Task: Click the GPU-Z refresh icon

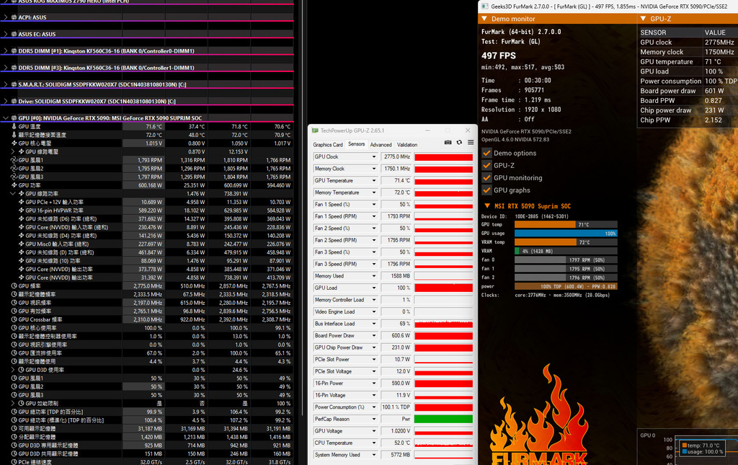Action: pyautogui.click(x=459, y=142)
